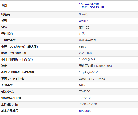The height and width of the screenshot is (115, 138).
Task: Click the 包装 row label
Action: tap(4, 27)
